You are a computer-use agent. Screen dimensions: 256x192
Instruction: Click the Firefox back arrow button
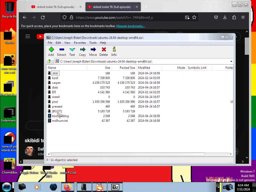pos(25,17)
